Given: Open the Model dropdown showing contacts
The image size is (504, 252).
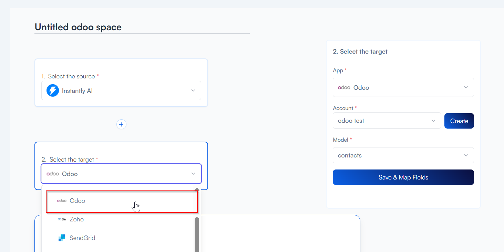Looking at the screenshot, I should coord(403,155).
